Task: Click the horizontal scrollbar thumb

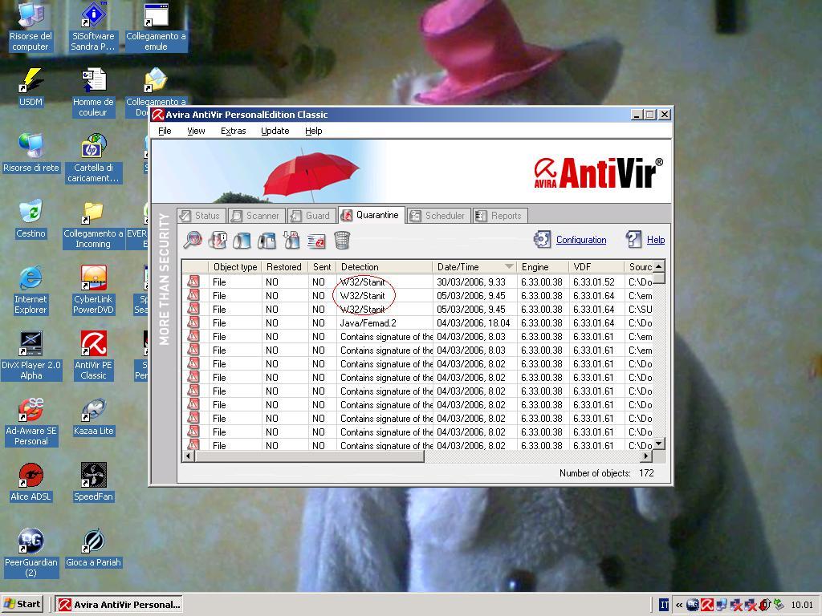Action: tap(309, 456)
